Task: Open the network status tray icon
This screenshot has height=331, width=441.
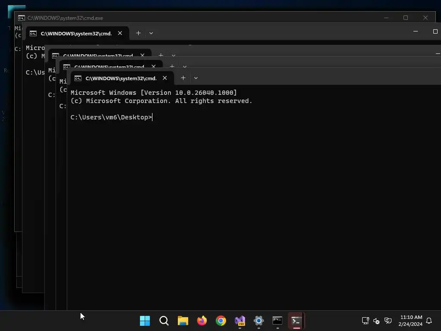Action: tap(365, 321)
